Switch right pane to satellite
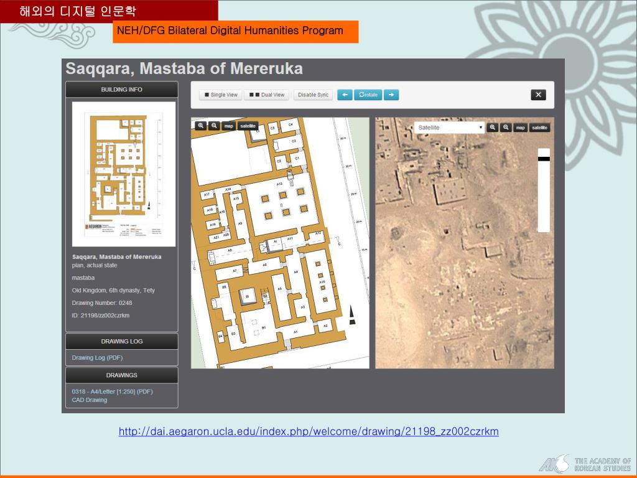The height and width of the screenshot is (478, 637). (539, 128)
